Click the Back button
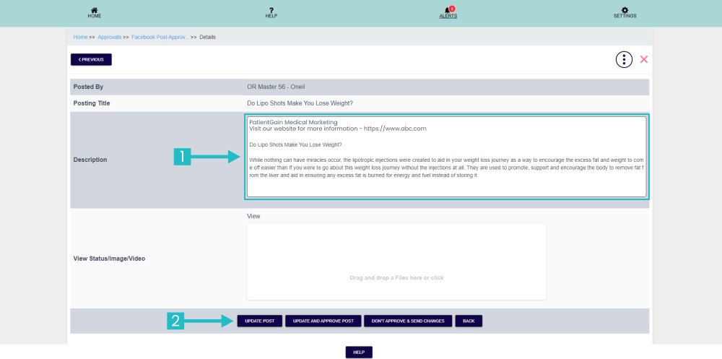 [469, 321]
